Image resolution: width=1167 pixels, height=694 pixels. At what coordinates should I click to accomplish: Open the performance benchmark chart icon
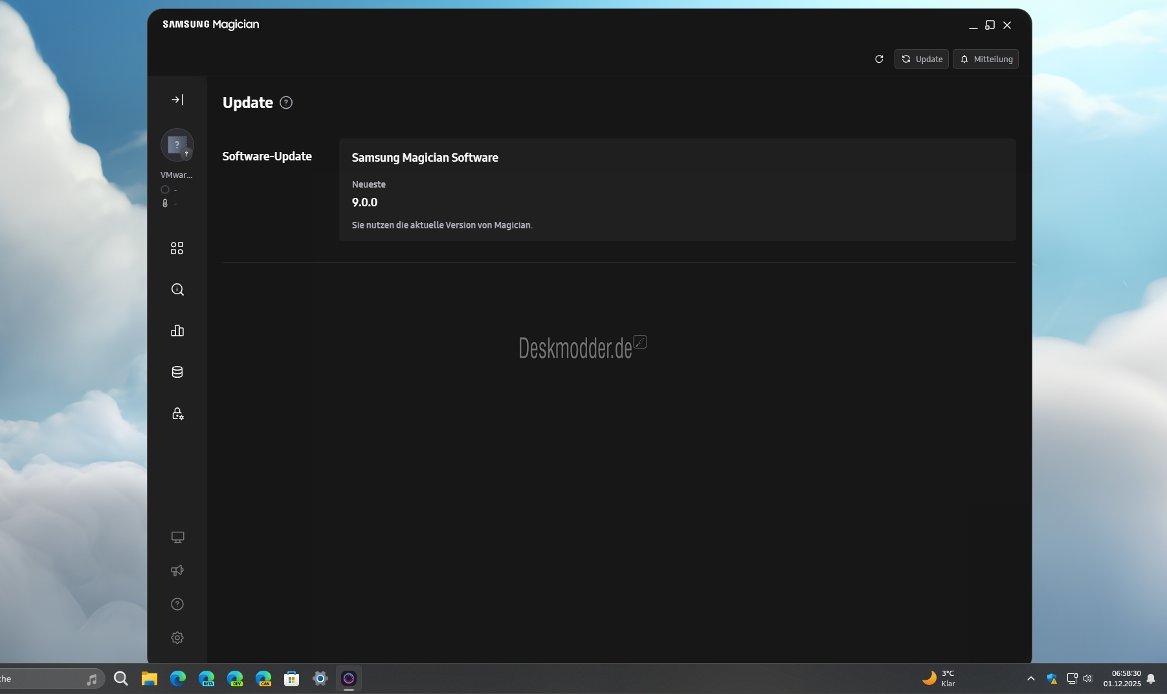coord(177,331)
